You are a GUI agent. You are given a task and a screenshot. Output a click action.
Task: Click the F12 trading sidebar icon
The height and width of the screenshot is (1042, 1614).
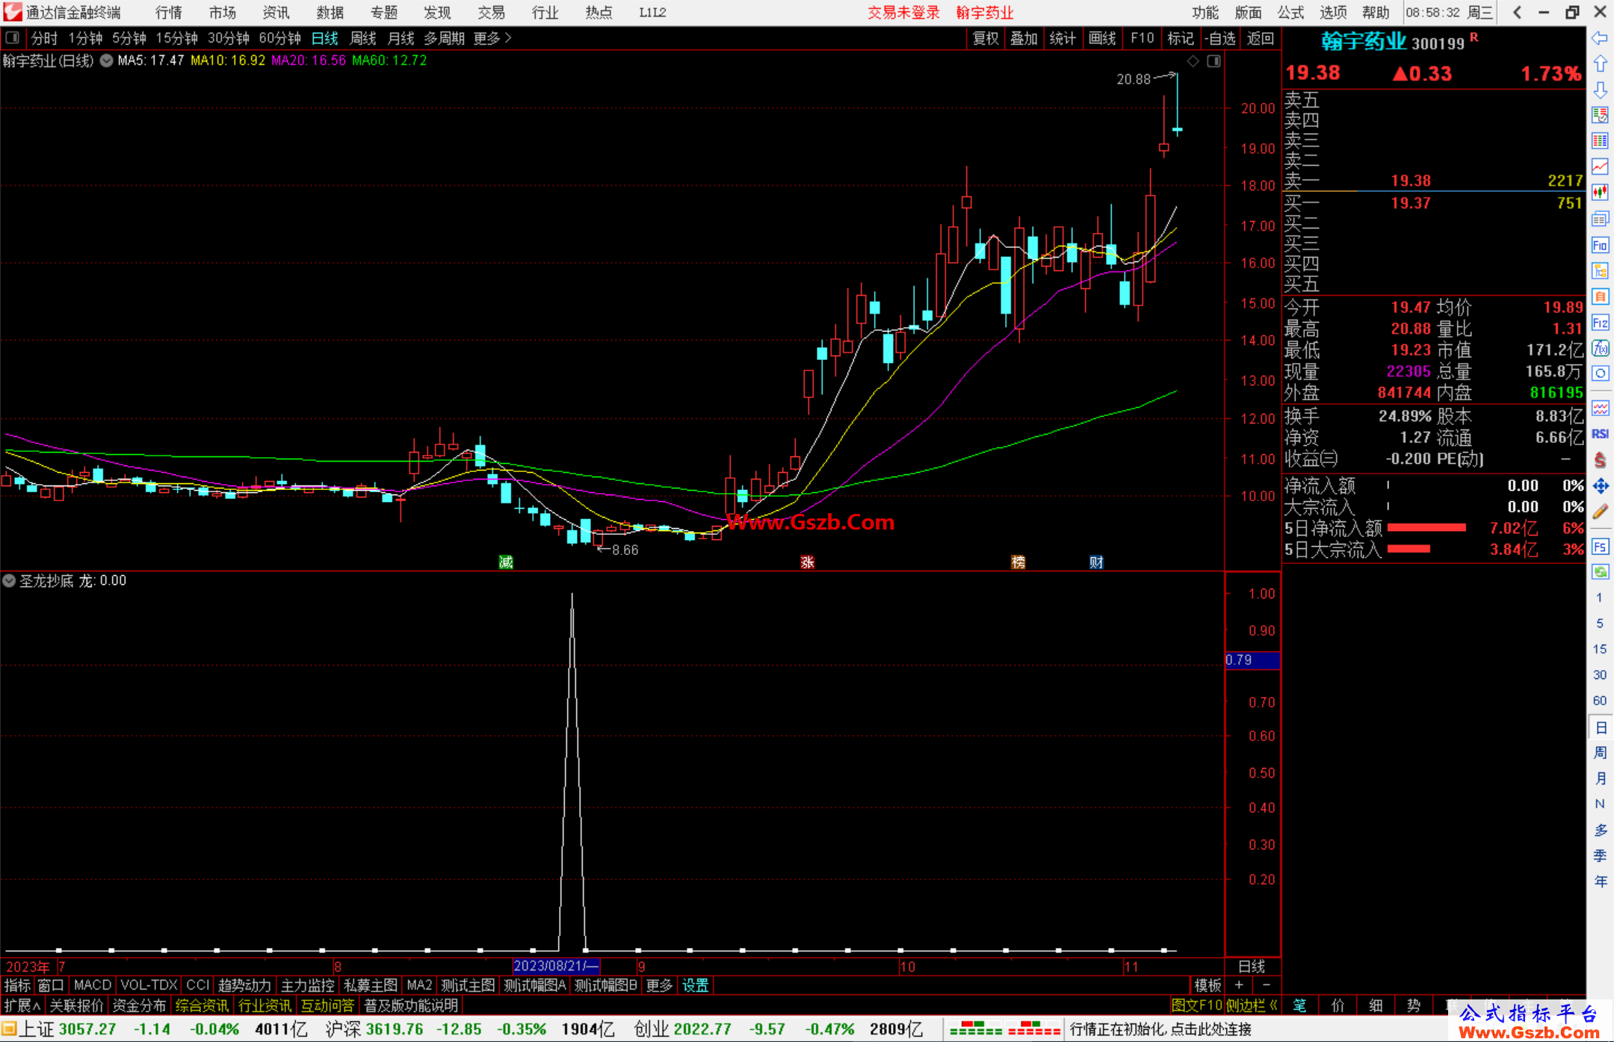[x=1600, y=323]
